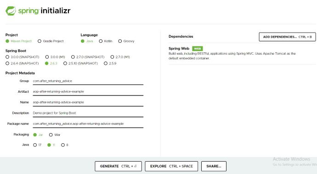
Task: Click the Spring Web description text
Action: click(232, 56)
